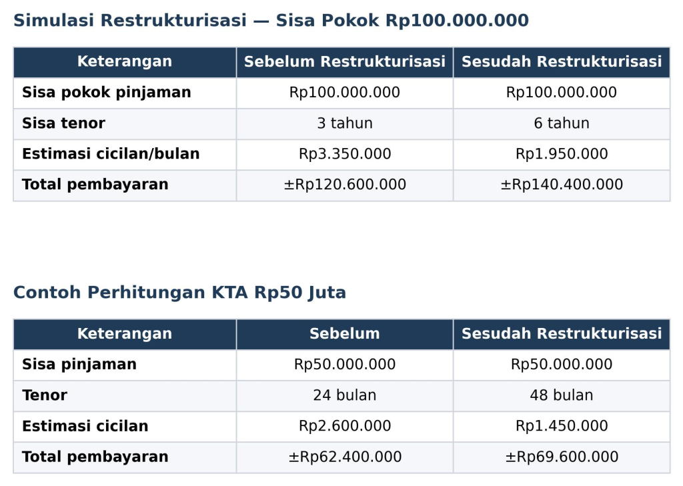Click the Simulasi Restrukturisasi heading
683x486 pixels.
(x=271, y=21)
